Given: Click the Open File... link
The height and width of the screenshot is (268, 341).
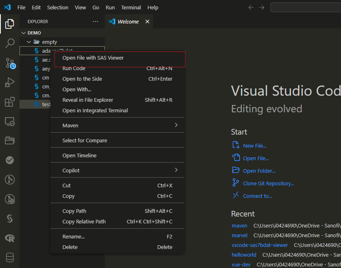Looking at the screenshot, I should [x=256, y=158].
